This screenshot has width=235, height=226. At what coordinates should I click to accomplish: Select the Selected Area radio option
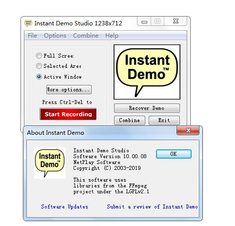[39, 66]
